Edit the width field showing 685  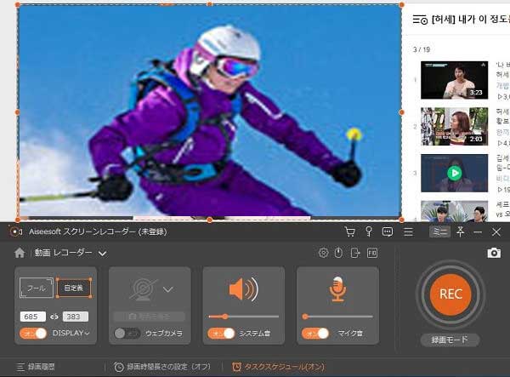(33, 317)
